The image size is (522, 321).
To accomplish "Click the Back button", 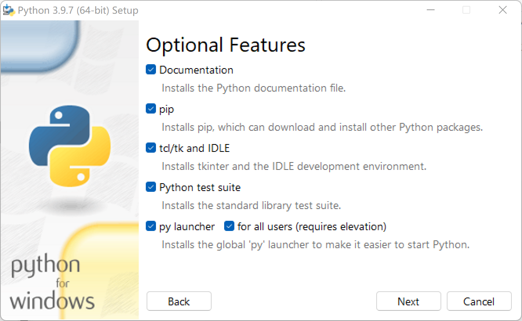I will point(179,301).
